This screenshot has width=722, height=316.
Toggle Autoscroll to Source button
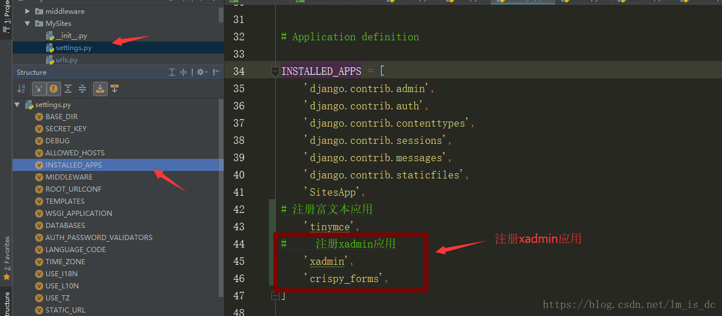100,89
